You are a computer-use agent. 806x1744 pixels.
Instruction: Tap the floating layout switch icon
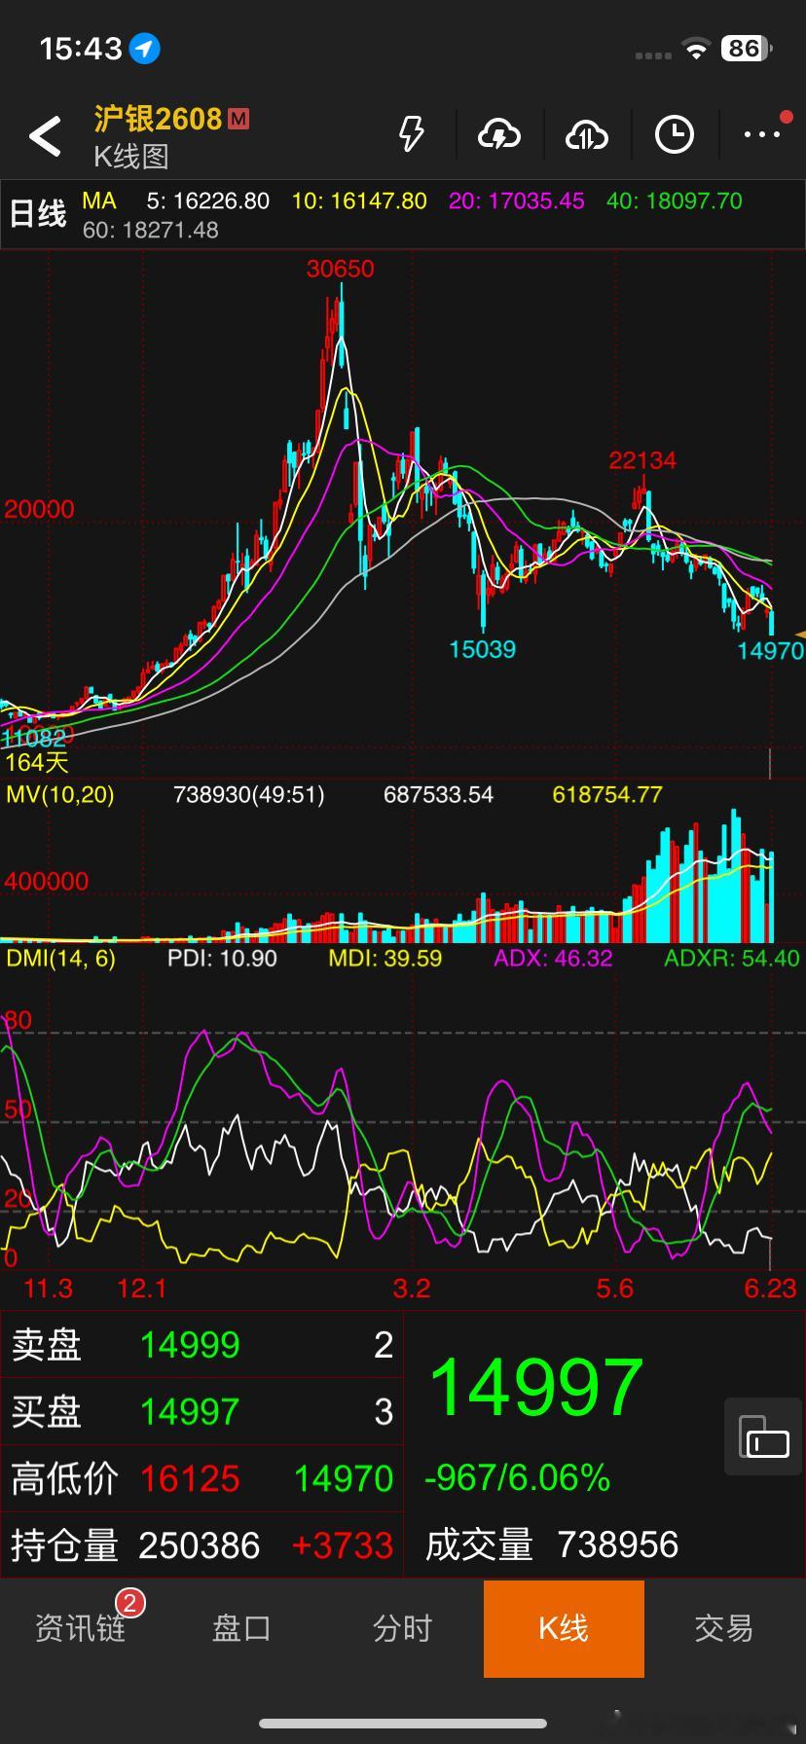(x=763, y=1436)
